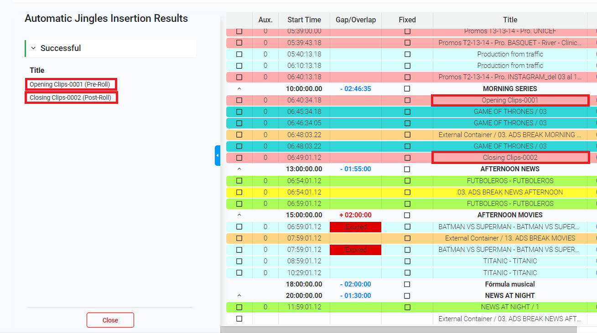Collapse the MORNING SERIES block caret
This screenshot has height=333, width=597.
239,89
